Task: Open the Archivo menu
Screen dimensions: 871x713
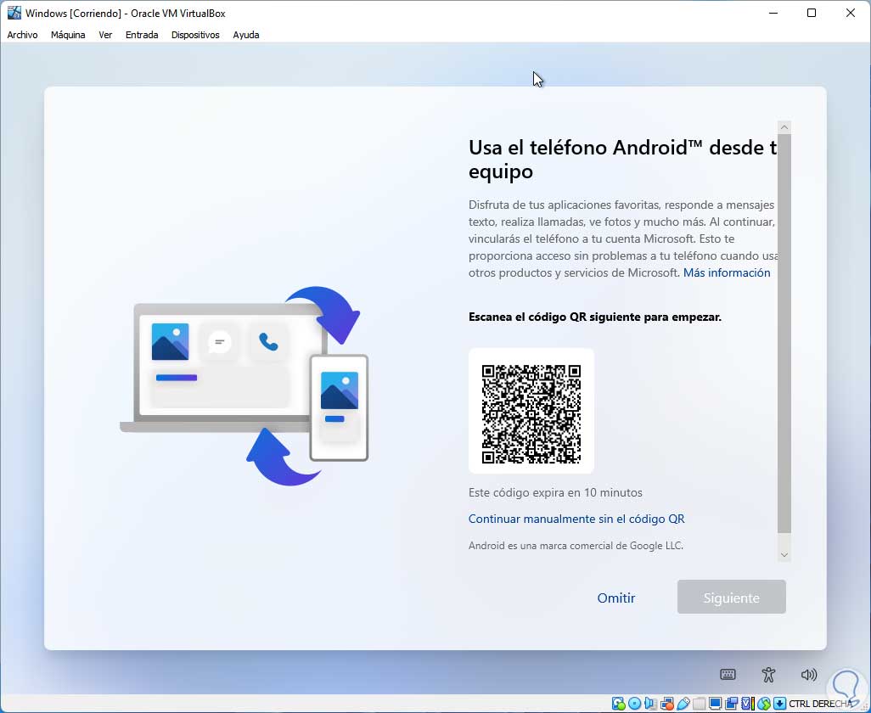Action: point(22,35)
